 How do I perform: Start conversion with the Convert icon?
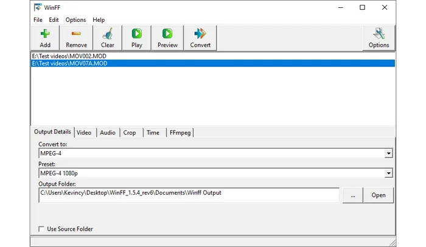pos(200,34)
